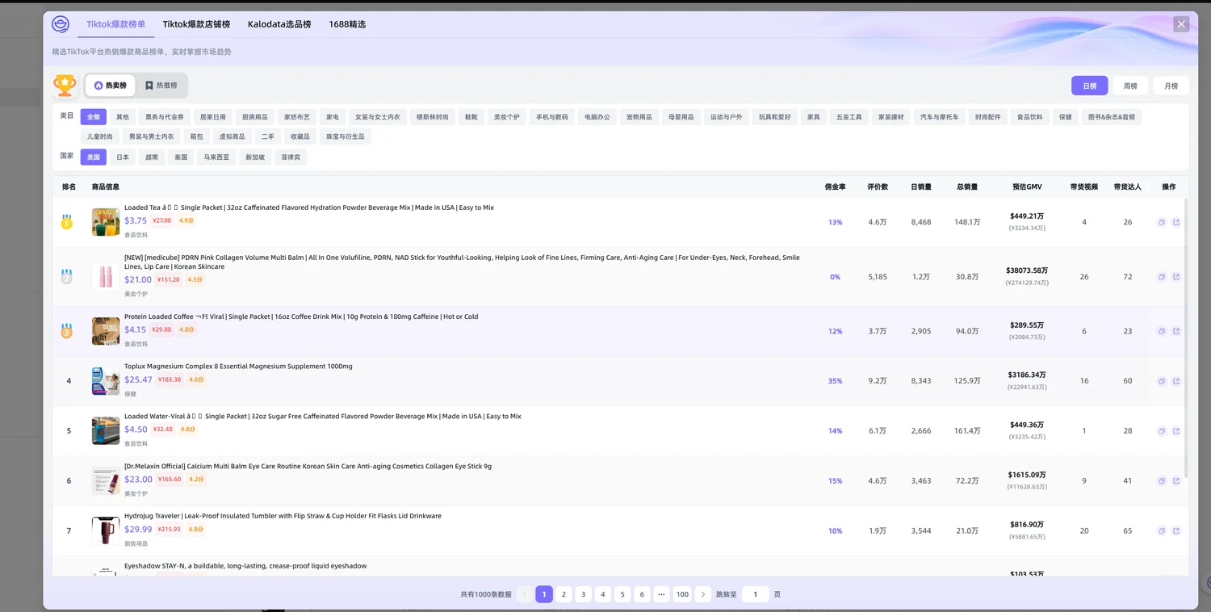Switch to 热推榜 hot-promoted ranking
This screenshot has height=612, width=1211.
tap(161, 86)
